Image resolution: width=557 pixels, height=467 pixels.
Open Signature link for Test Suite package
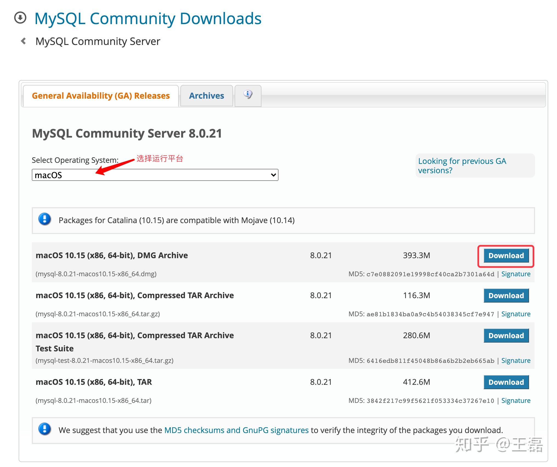tap(516, 361)
